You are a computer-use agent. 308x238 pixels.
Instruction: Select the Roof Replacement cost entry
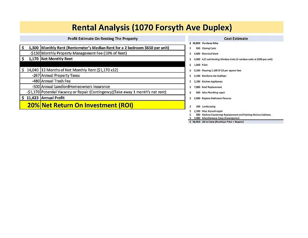pos(212,87)
